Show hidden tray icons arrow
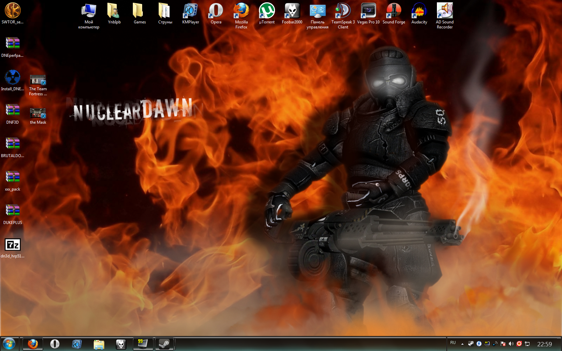Viewport: 562px width, 351px height. click(x=462, y=344)
